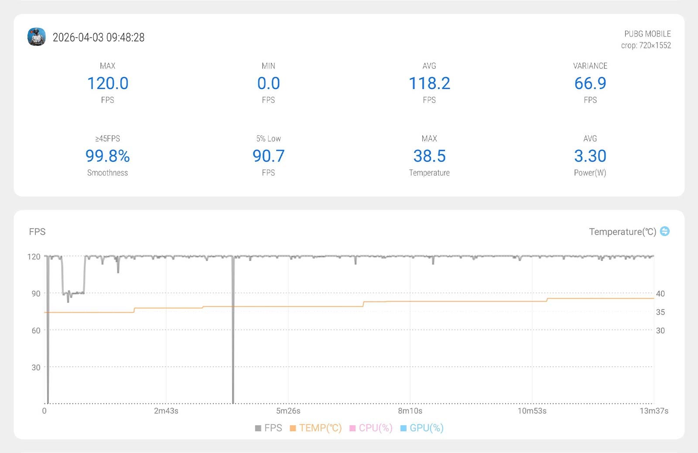Viewport: 698px width, 453px height.
Task: Click the gray FPS legend square
Action: 258,428
